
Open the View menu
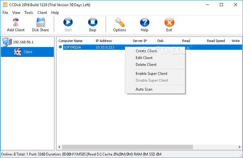click(16, 13)
